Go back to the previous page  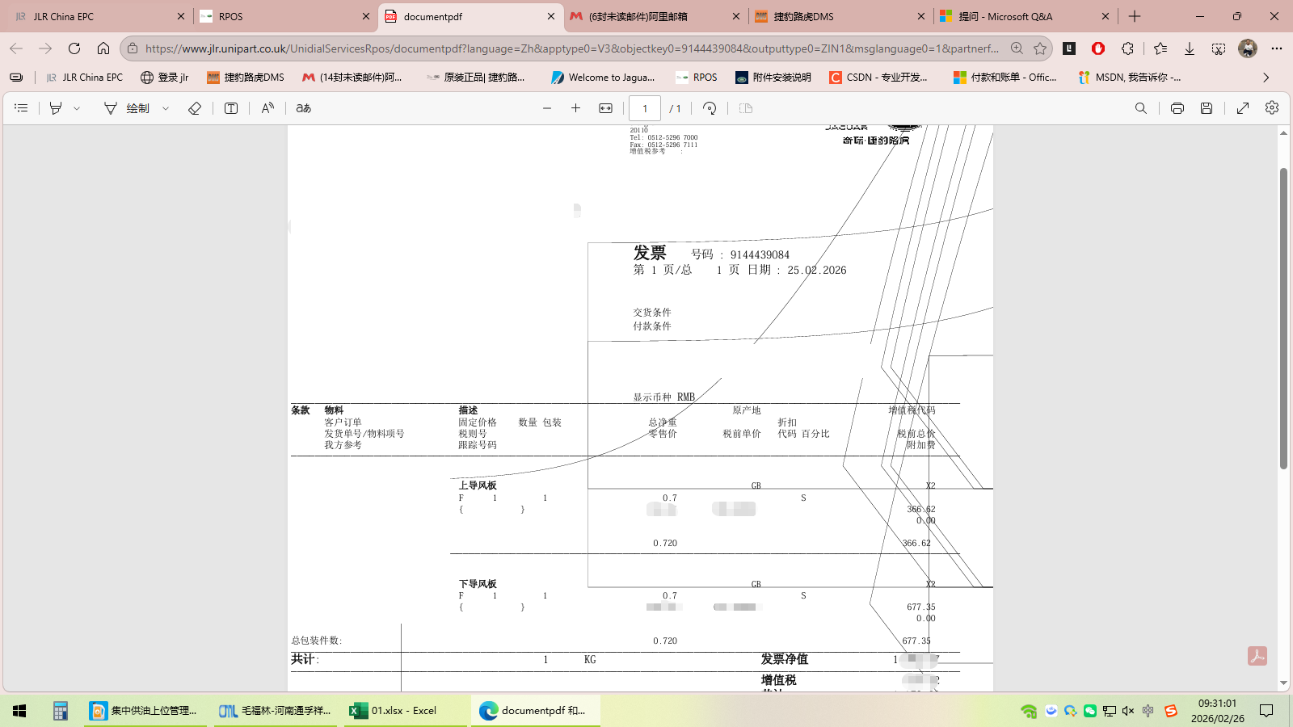click(x=16, y=48)
